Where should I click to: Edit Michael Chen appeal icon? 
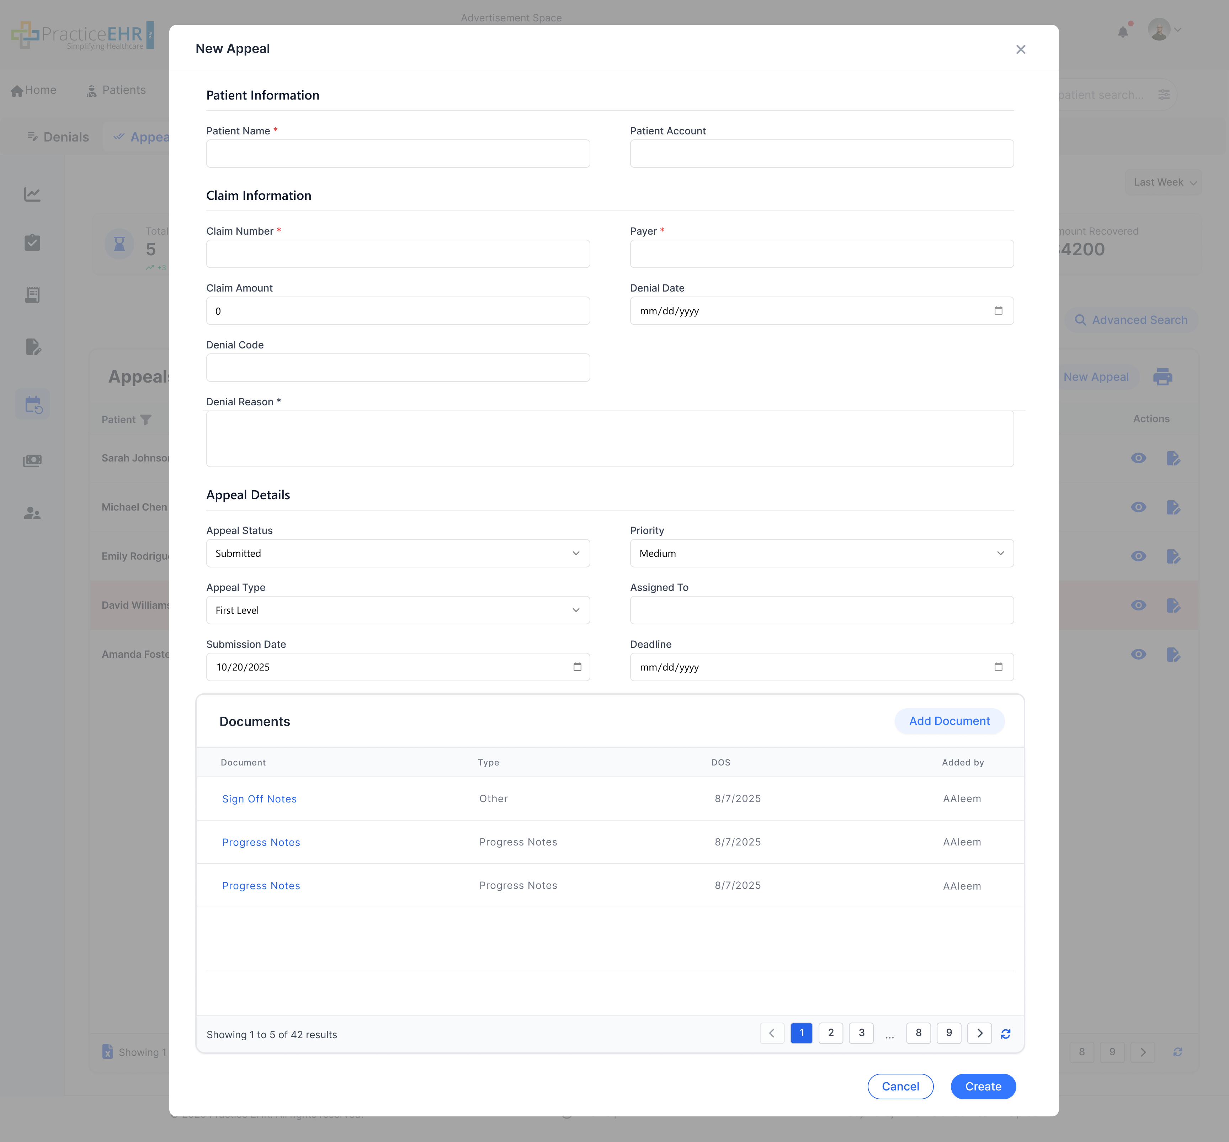point(1173,507)
